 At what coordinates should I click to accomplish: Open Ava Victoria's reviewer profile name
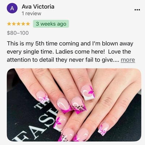click(x=38, y=7)
